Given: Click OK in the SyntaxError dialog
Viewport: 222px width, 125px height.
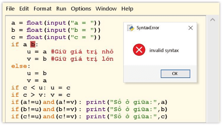Looking at the screenshot, I should click(x=175, y=74).
